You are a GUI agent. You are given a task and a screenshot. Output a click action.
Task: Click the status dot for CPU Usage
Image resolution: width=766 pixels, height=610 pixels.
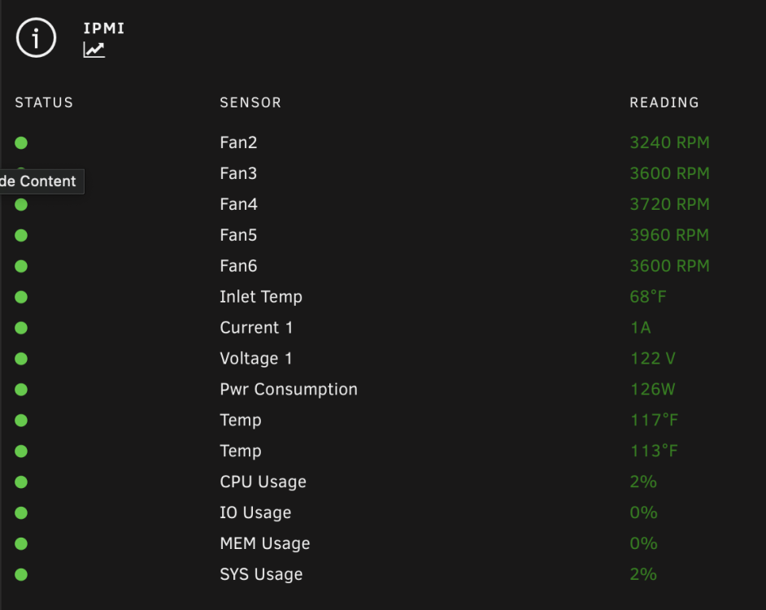click(21, 481)
